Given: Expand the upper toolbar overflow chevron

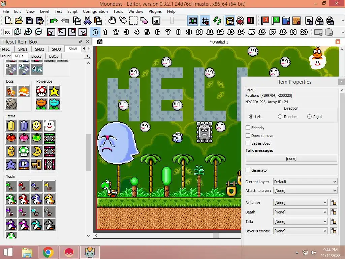Looking at the screenshot, I should click(342, 21).
